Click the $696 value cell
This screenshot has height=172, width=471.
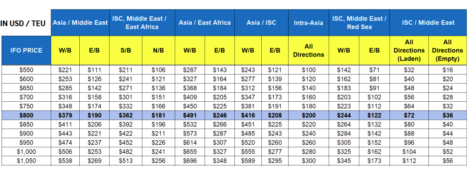[x=190, y=161]
